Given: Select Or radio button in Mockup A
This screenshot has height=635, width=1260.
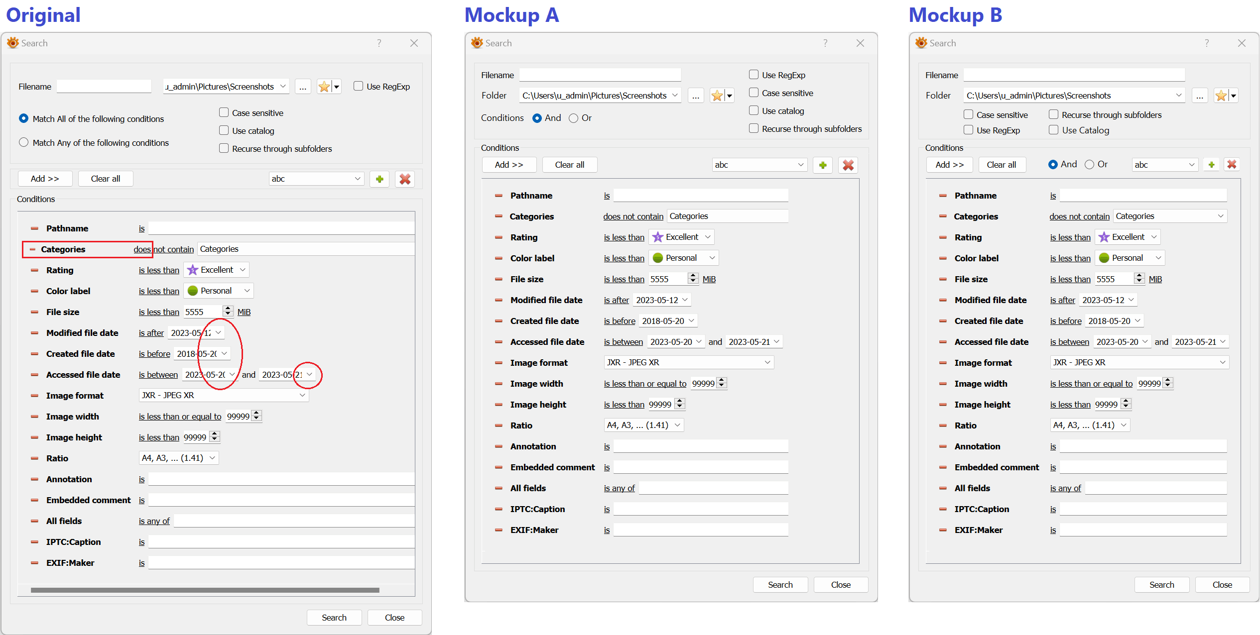Looking at the screenshot, I should 574,118.
